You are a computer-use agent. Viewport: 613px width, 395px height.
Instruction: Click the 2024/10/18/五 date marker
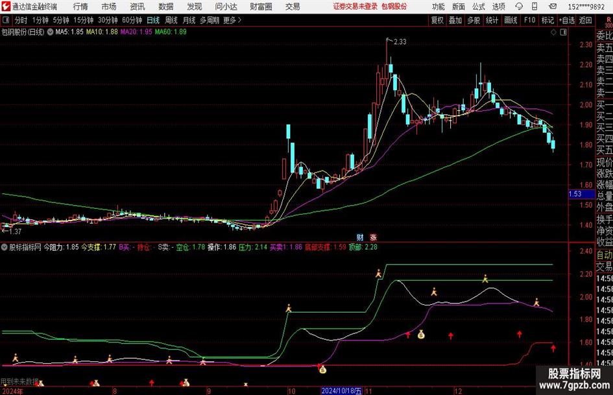pyautogui.click(x=341, y=390)
